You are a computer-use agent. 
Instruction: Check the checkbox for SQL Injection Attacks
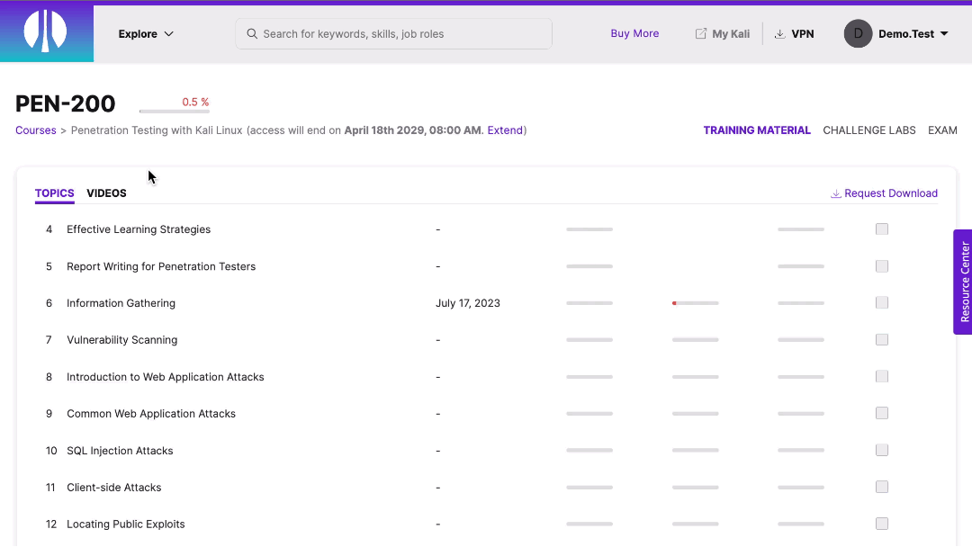point(881,450)
